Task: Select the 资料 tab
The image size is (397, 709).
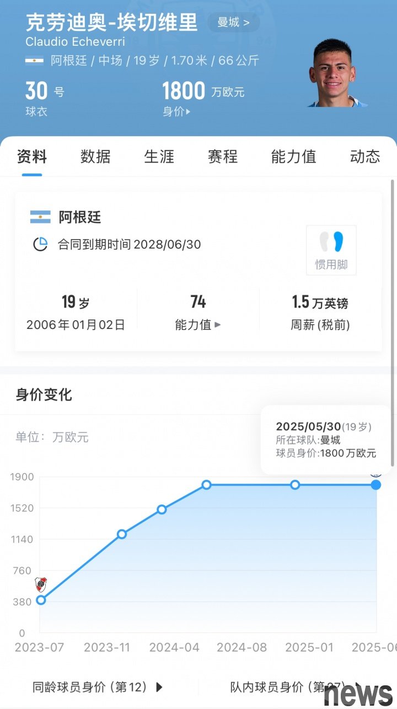Action: (x=32, y=156)
